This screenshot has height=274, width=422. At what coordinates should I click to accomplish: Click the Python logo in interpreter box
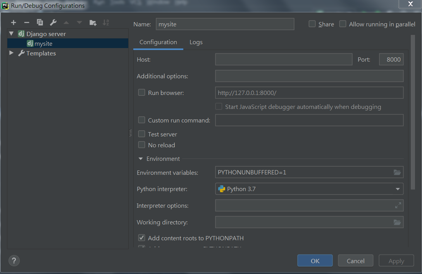[x=222, y=189]
